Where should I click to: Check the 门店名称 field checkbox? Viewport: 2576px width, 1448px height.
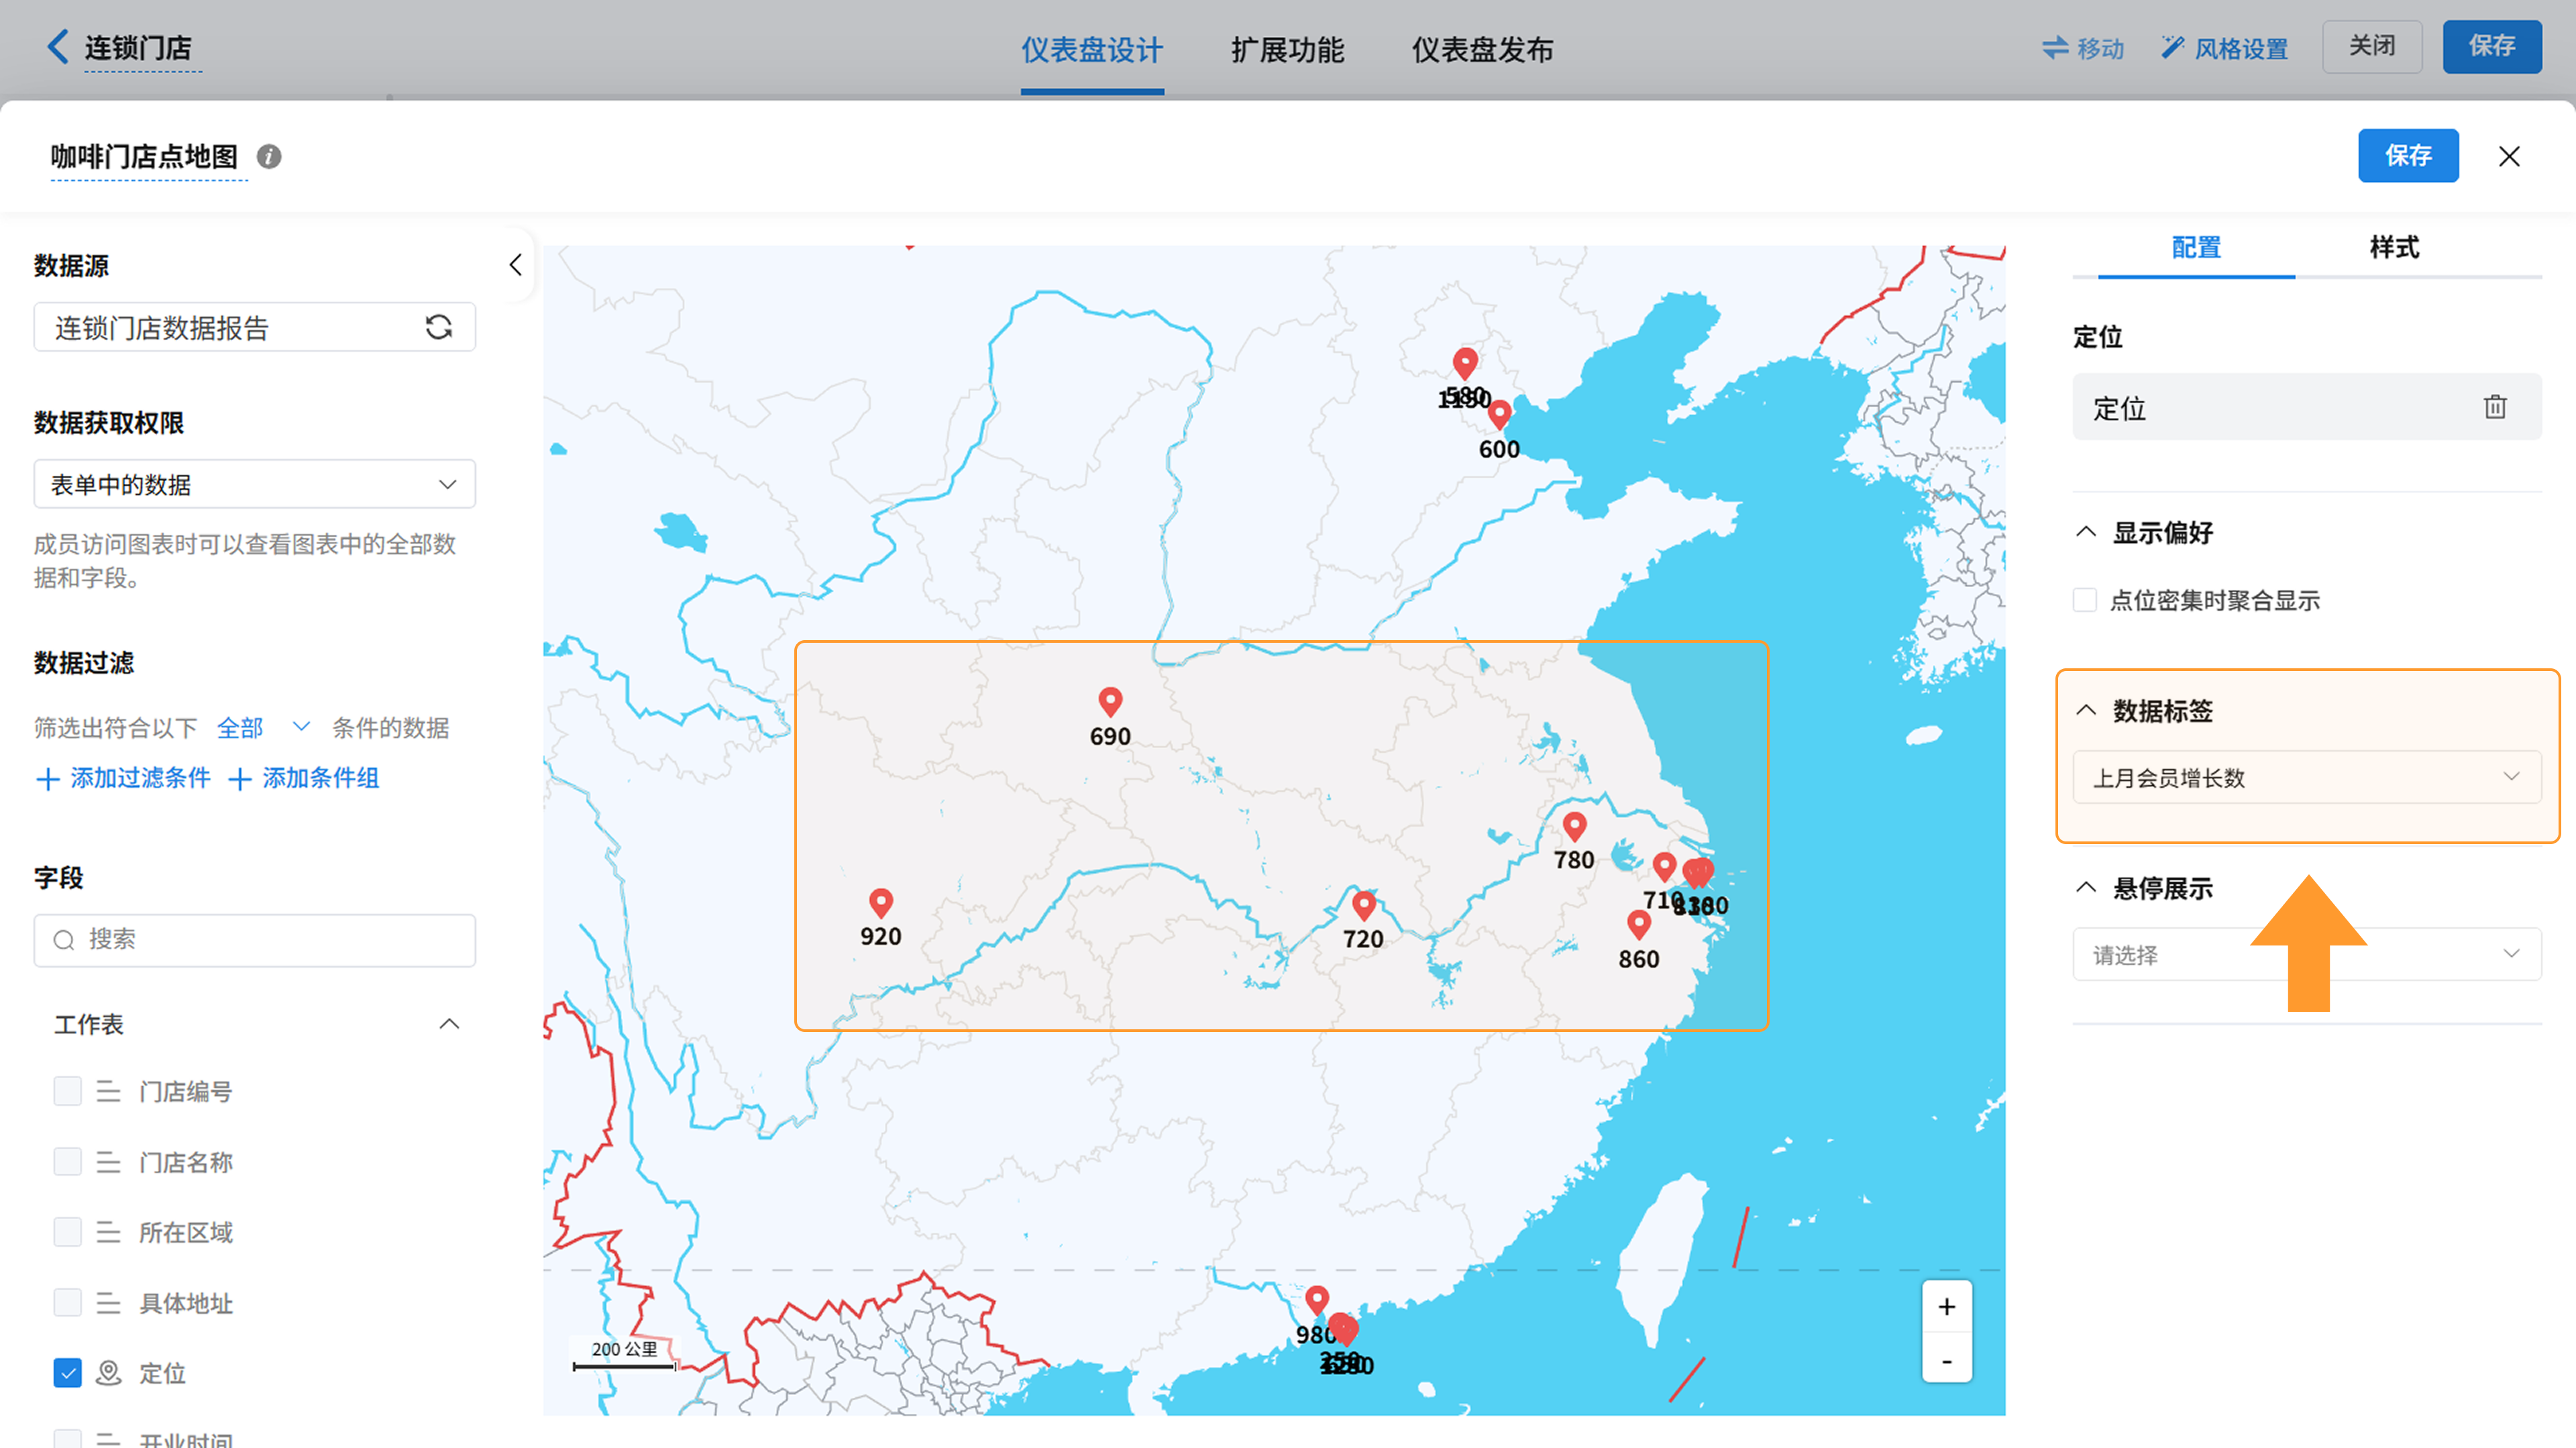click(67, 1162)
